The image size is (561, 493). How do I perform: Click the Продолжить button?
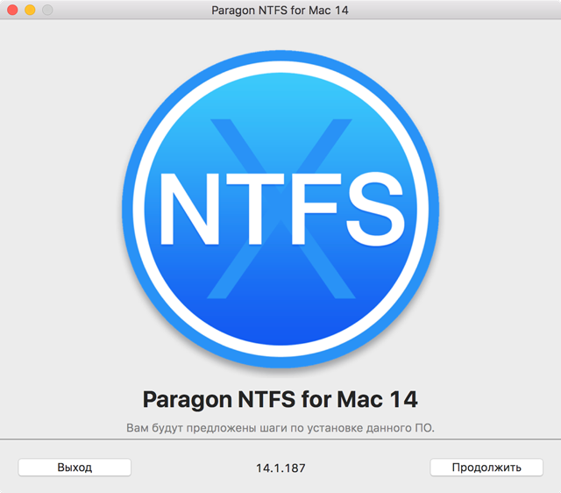point(486,468)
